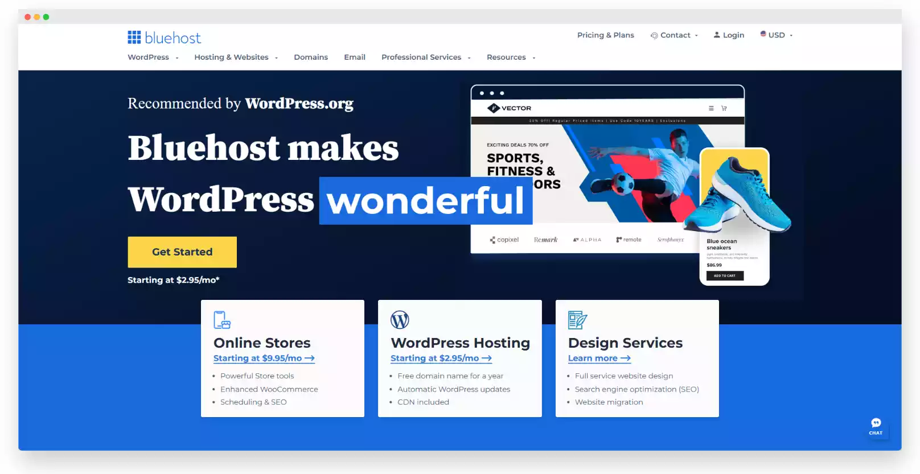This screenshot has height=474, width=920.
Task: Click the US flag currency icon
Action: click(x=763, y=34)
